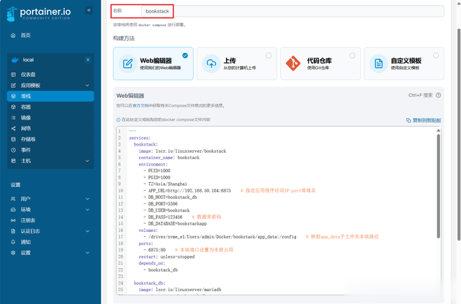The height and width of the screenshot is (304, 461).
Task: Click the home icon beside 首页
Action: (x=13, y=35)
